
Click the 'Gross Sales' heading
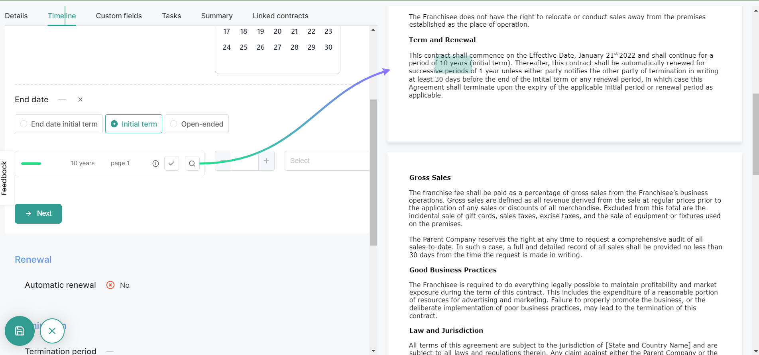(430, 177)
